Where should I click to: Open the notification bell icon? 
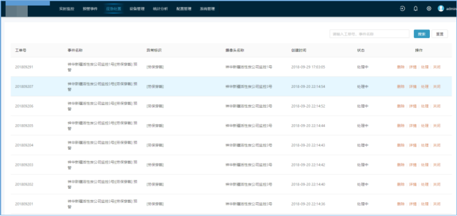click(415, 9)
